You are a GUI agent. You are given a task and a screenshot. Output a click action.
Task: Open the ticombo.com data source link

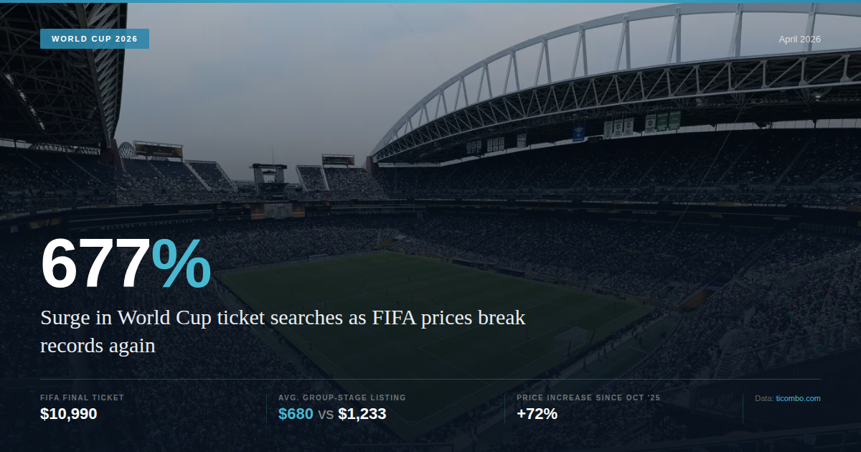(x=798, y=398)
